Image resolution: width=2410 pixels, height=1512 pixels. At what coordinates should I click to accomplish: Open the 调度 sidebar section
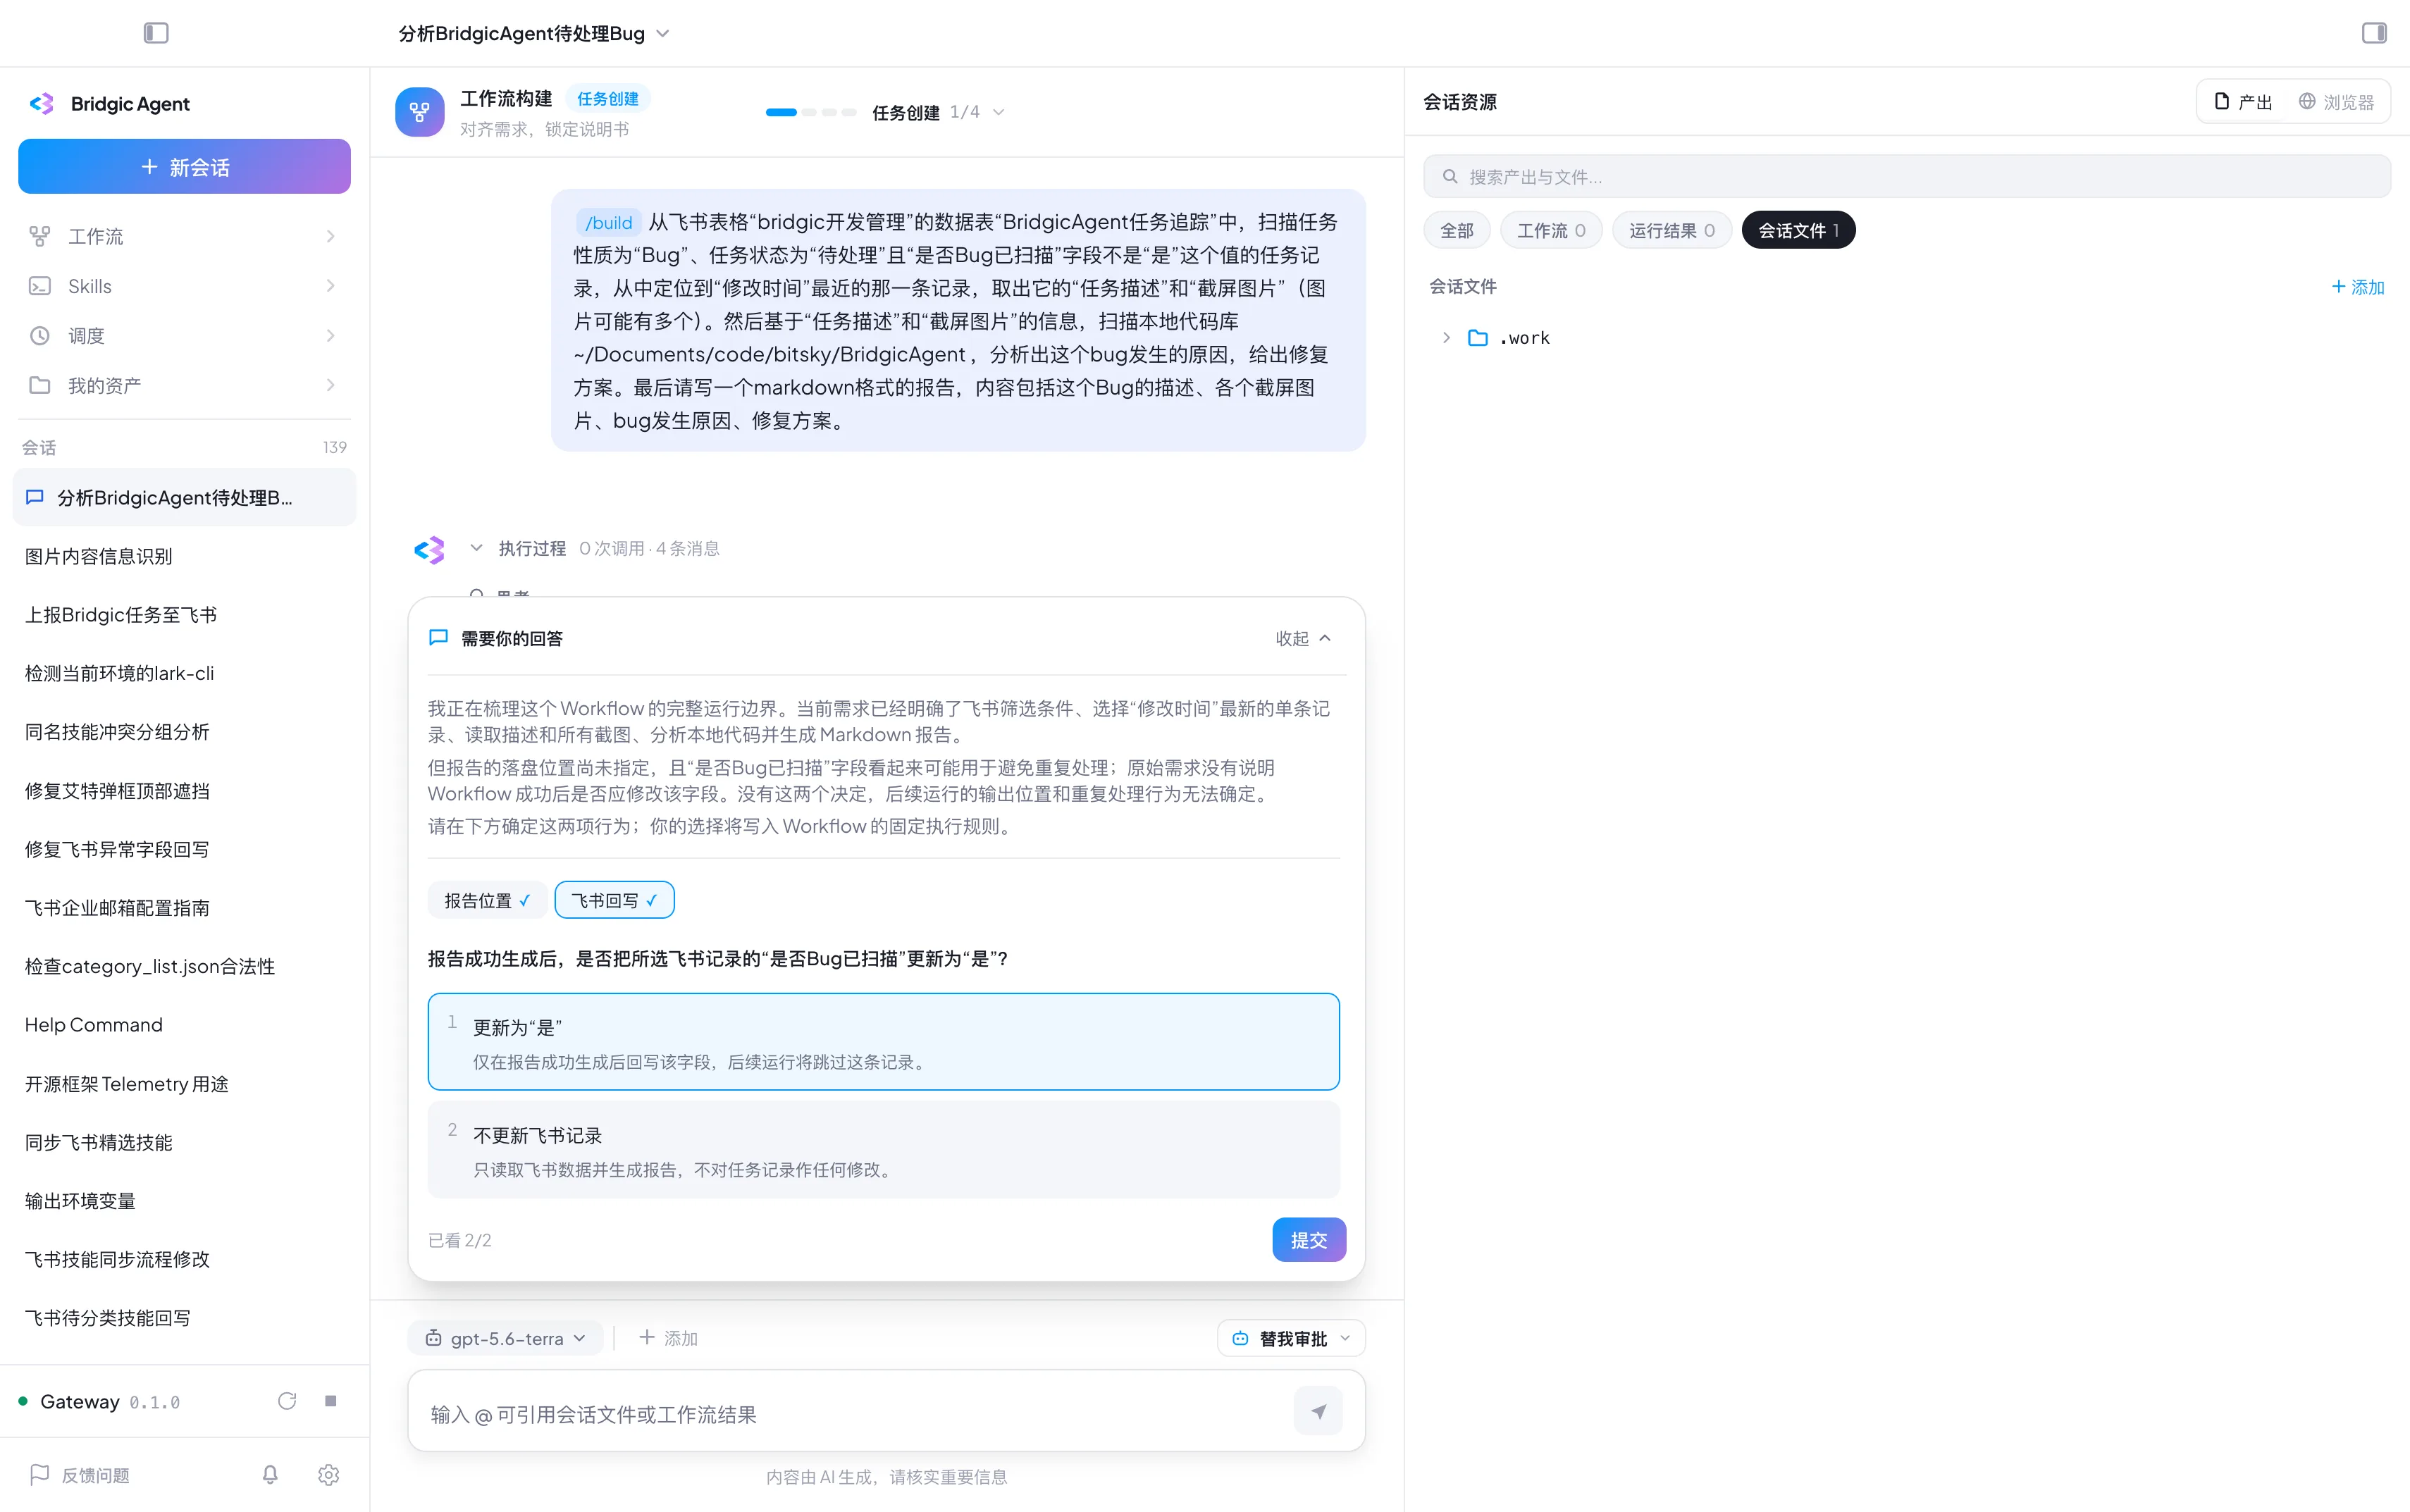[x=184, y=335]
